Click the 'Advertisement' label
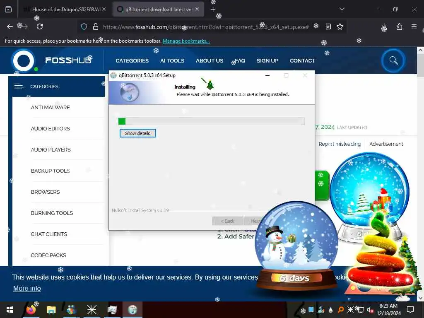 coord(386,144)
